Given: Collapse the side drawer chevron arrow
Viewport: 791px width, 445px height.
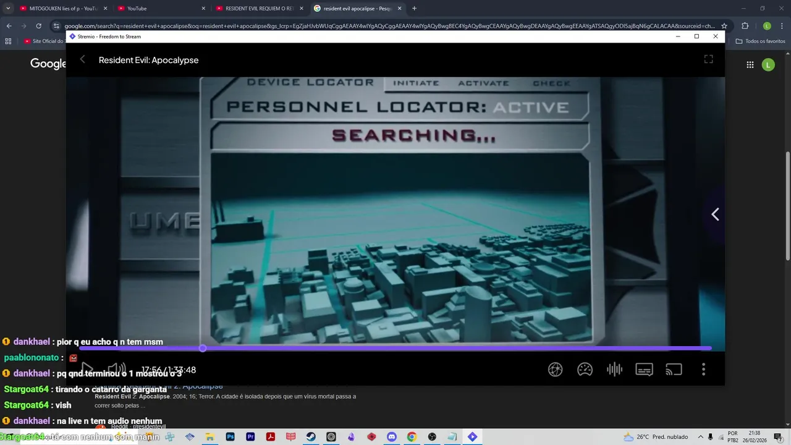Looking at the screenshot, I should [x=715, y=214].
